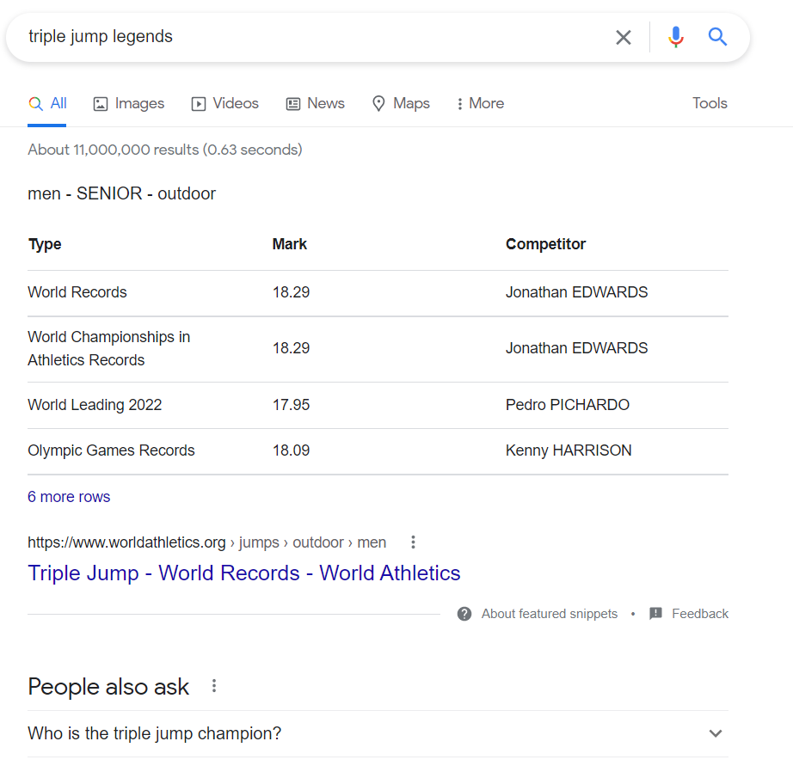This screenshot has height=772, width=793.
Task: Open the People also ask options menu
Action: coord(214,686)
